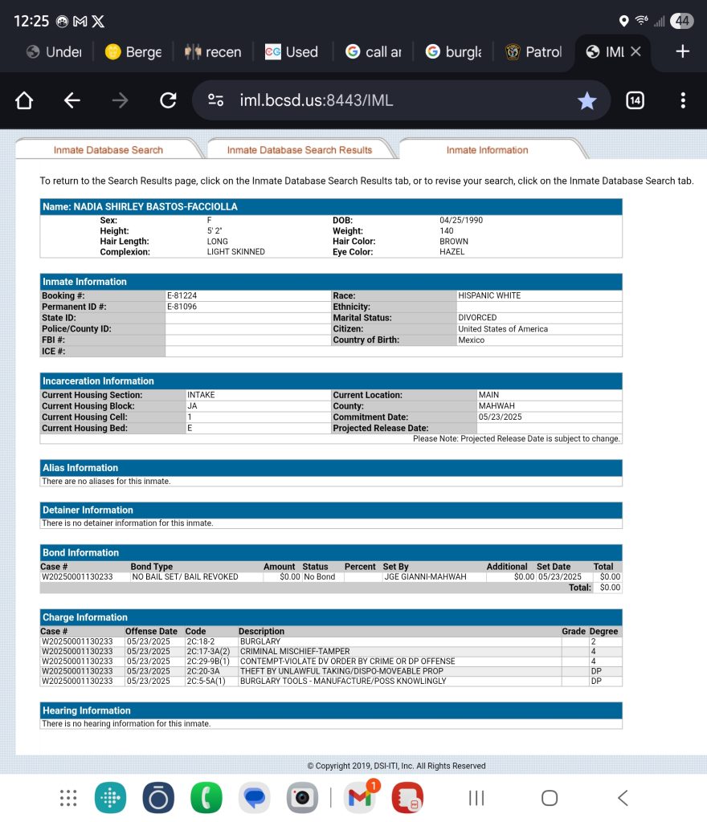Open site settings icon in address bar

215,100
